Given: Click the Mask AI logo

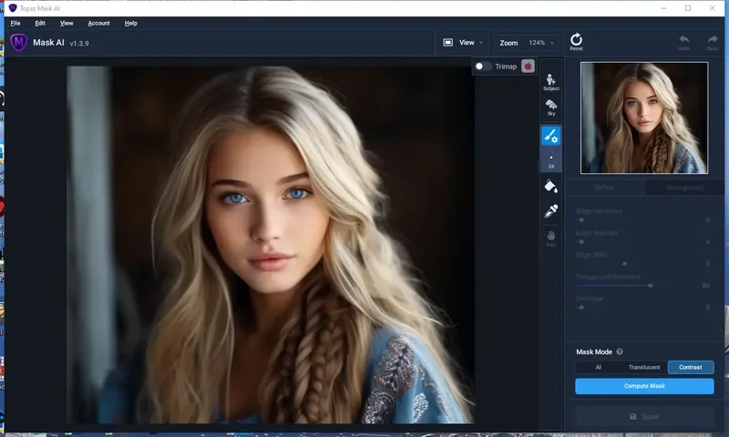Looking at the screenshot, I should pos(19,43).
